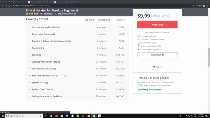Image resolution: width=210 pixels, height=118 pixels.
Task: Remove the HACKING9 coupon with red icon
Action: coord(163,55)
